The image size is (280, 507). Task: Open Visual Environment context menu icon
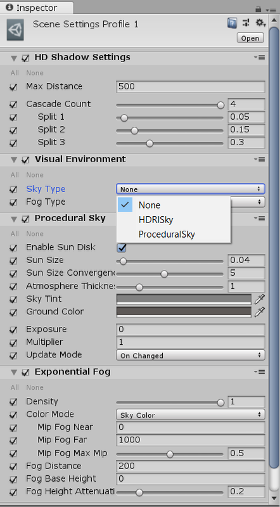[260, 160]
